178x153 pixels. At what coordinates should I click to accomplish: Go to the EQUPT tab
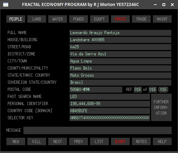[x=99, y=19]
